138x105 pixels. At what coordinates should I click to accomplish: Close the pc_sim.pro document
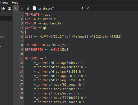tap(88, 8)
